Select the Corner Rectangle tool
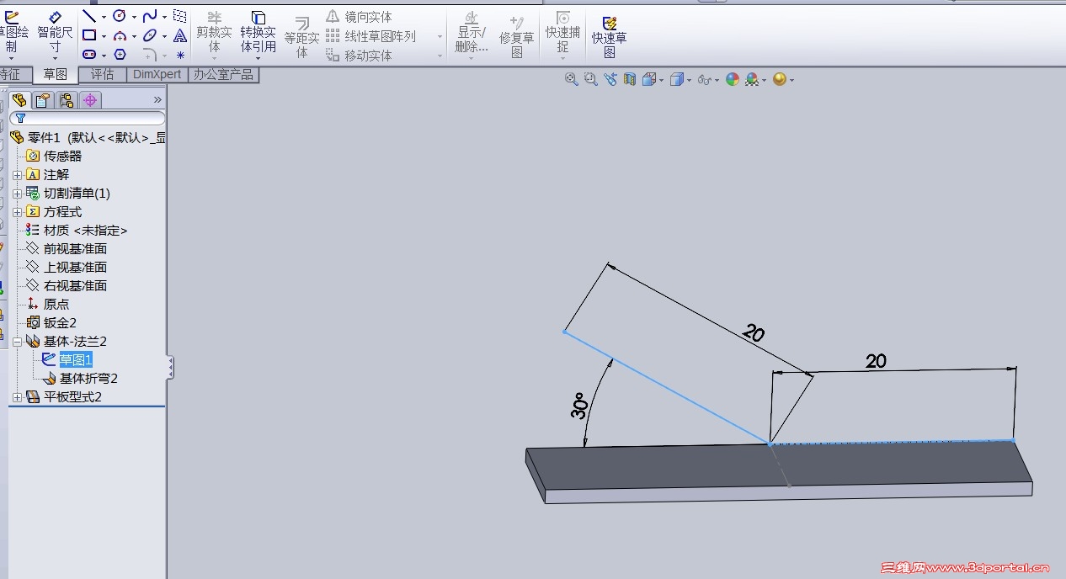Viewport: 1066px width, 579px height. pyautogui.click(x=89, y=35)
